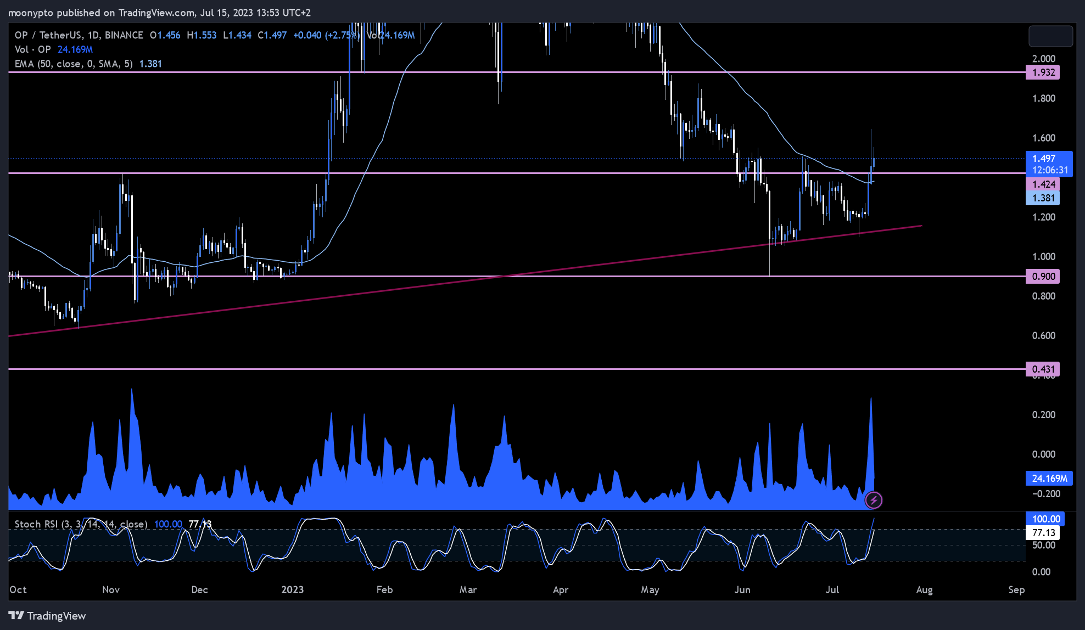Viewport: 1085px width, 630px height.
Task: Click the Apr label on time axis
Action: click(x=561, y=590)
